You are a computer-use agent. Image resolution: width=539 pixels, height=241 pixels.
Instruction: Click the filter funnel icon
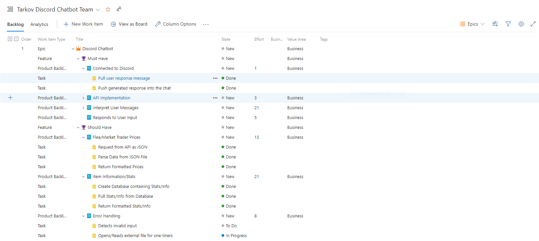pos(508,24)
